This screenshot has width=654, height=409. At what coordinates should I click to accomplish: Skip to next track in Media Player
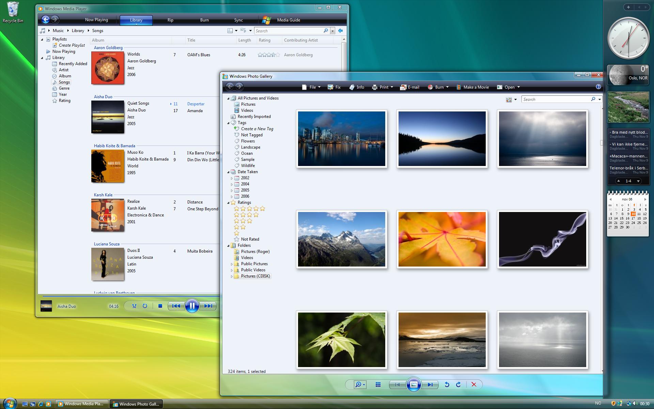208,306
